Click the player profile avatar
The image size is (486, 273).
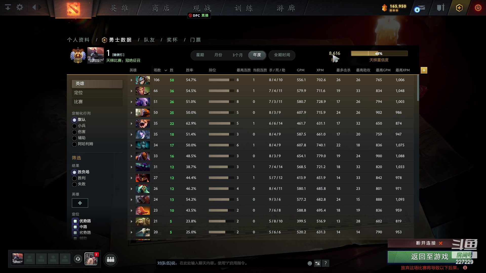point(95,55)
